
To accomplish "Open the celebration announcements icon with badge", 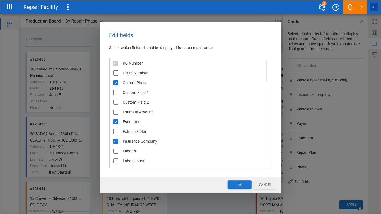I will click(x=322, y=7).
